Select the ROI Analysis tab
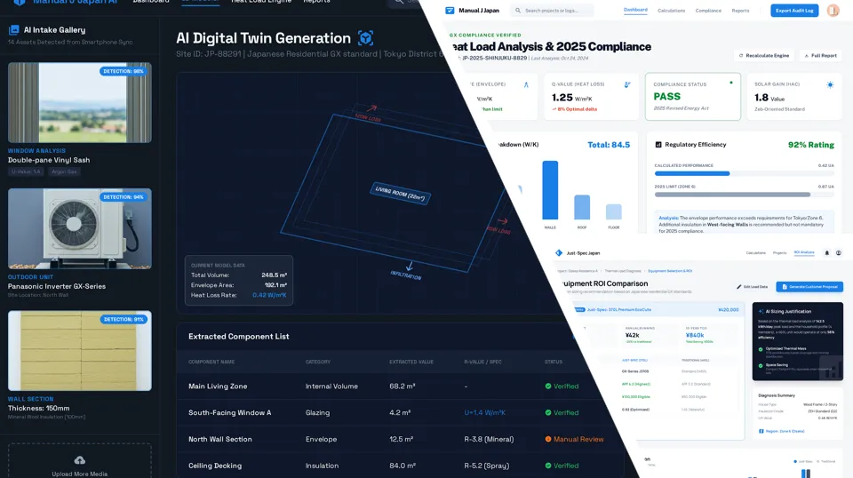 804,253
